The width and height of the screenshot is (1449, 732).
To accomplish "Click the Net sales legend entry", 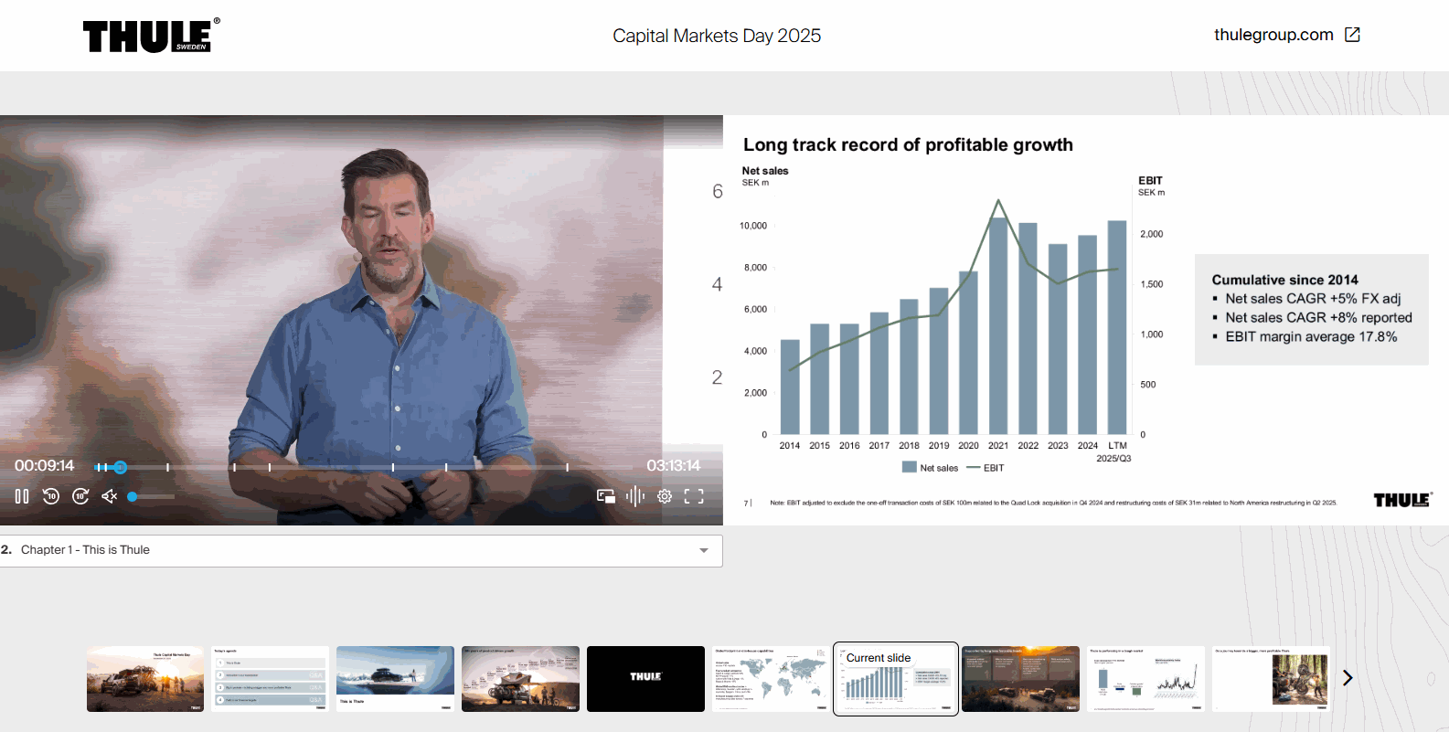I will pyautogui.click(x=930, y=468).
